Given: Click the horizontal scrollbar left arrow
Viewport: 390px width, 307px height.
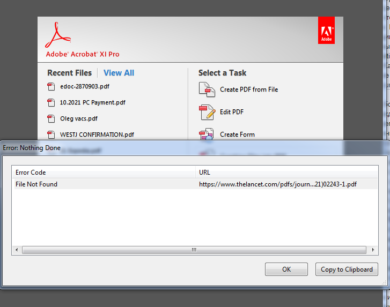Looking at the screenshot, I should point(17,250).
